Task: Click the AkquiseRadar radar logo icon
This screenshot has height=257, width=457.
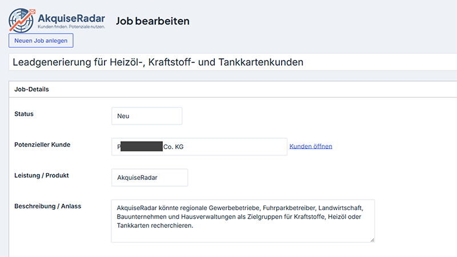Action: [x=22, y=21]
